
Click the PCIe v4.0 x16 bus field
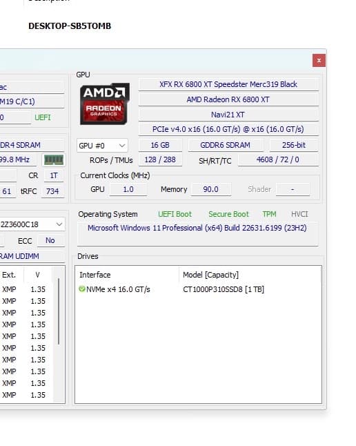[x=228, y=129]
